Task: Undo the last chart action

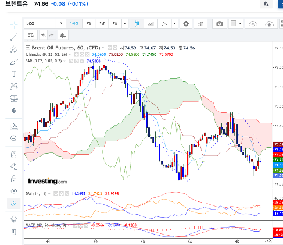Action: point(43,35)
